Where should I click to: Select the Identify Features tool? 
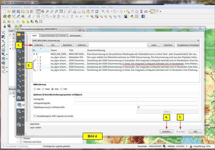point(103,12)
